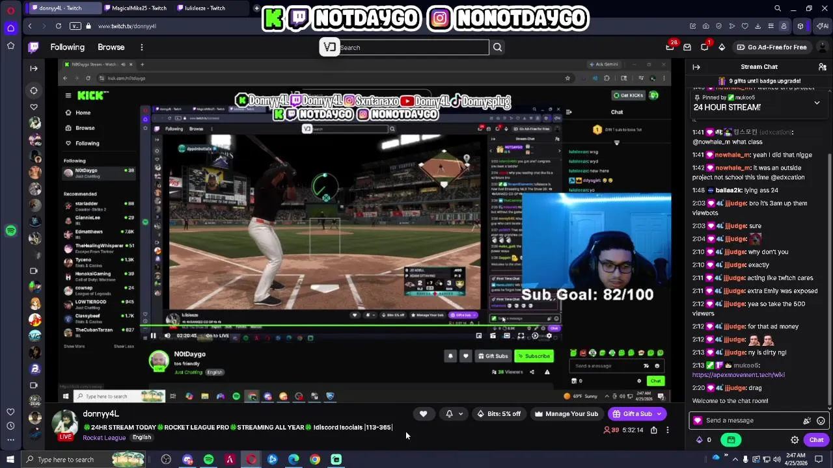
Task: Collapse the Stream Chat panel
Action: pos(696,67)
